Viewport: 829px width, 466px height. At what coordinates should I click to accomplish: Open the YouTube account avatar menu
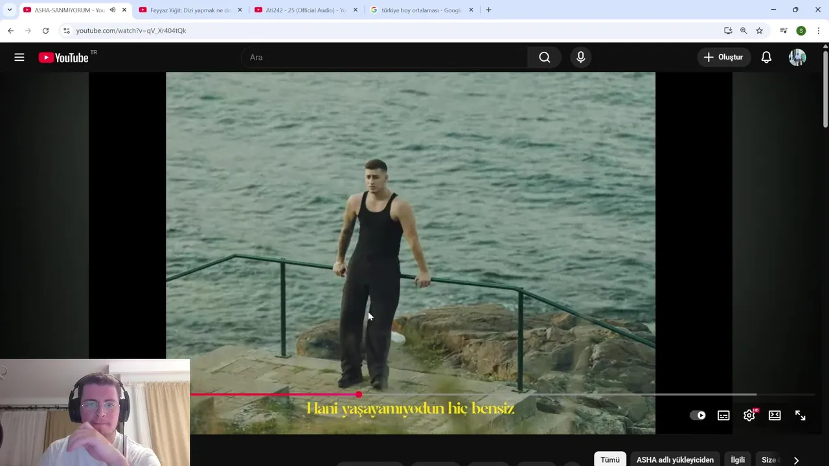[x=797, y=58]
